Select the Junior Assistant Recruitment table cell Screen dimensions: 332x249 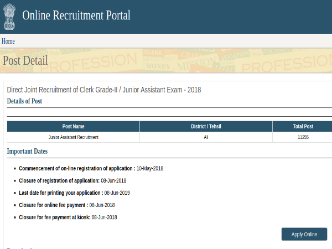pyautogui.click(x=73, y=137)
